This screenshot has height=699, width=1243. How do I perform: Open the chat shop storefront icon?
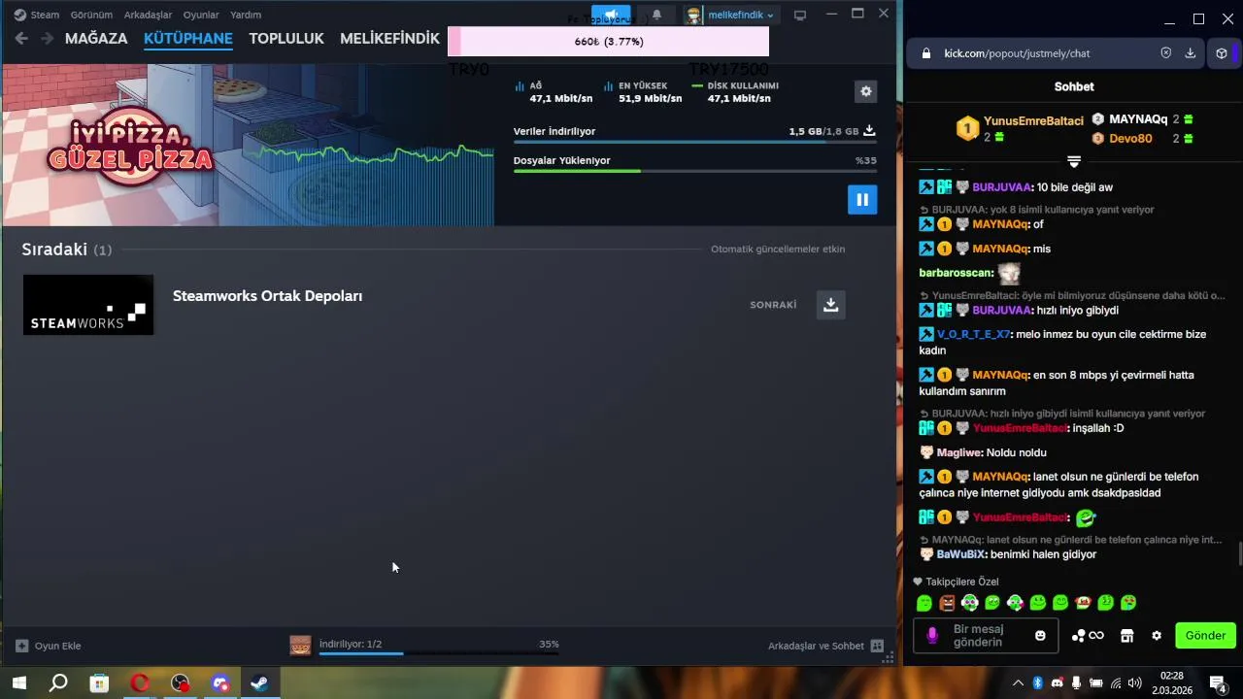1126,636
